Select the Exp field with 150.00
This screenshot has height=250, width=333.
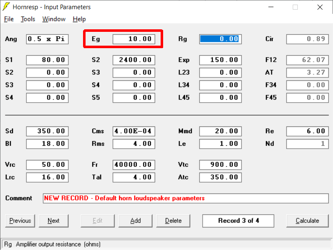click(x=221, y=60)
